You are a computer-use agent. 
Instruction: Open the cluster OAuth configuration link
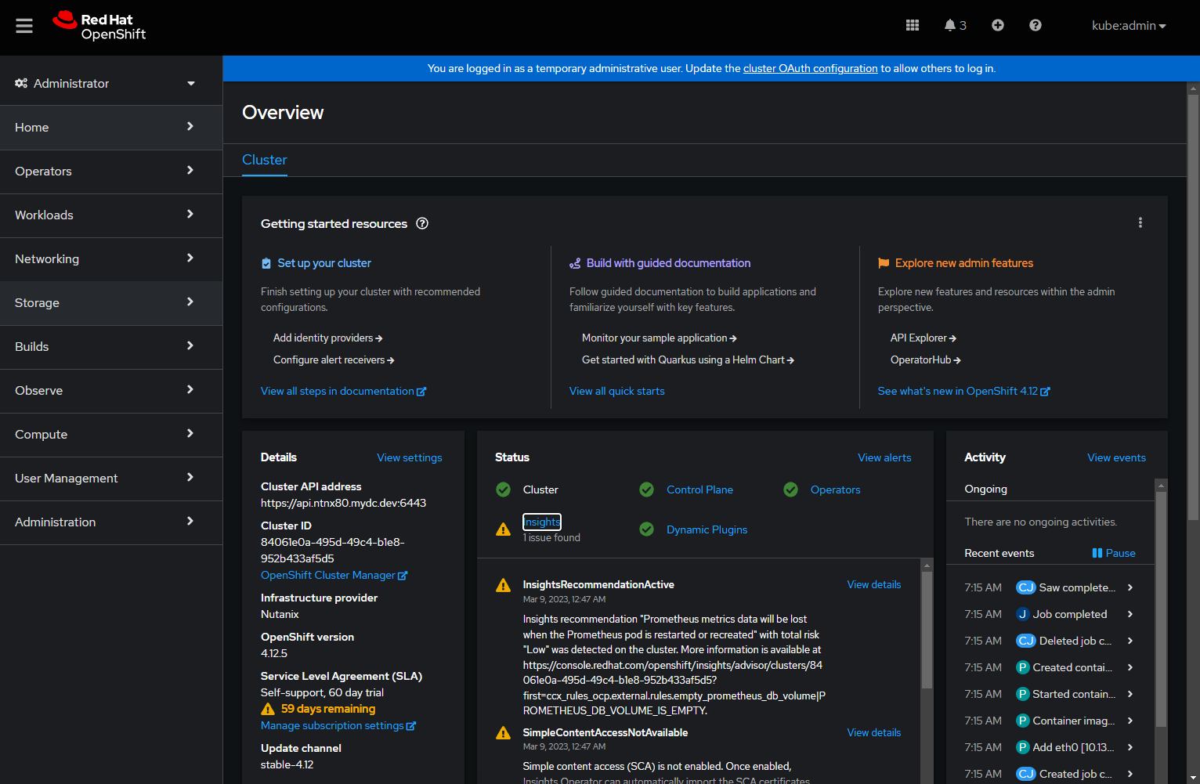pyautogui.click(x=810, y=68)
